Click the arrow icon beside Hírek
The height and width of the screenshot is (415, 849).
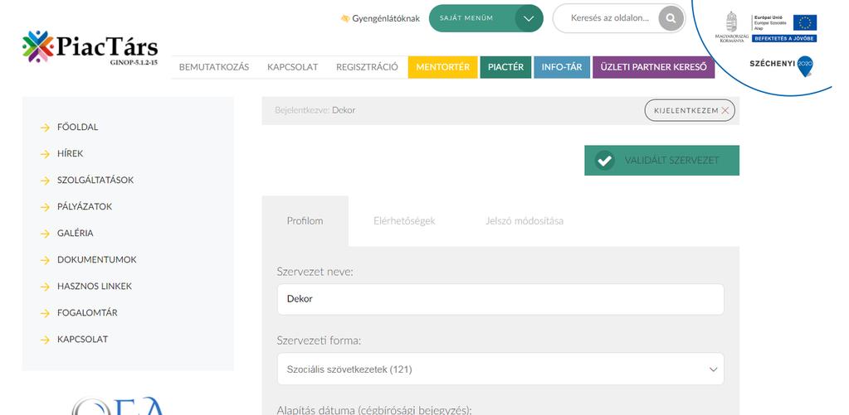point(45,155)
